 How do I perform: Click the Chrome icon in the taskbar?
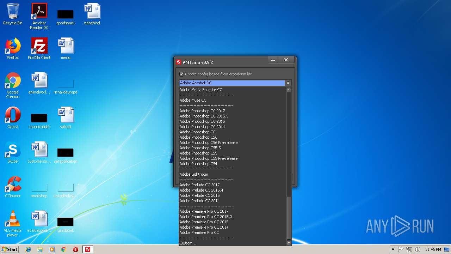64,249
